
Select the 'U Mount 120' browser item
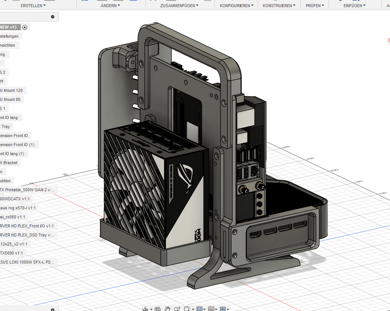coord(12,90)
